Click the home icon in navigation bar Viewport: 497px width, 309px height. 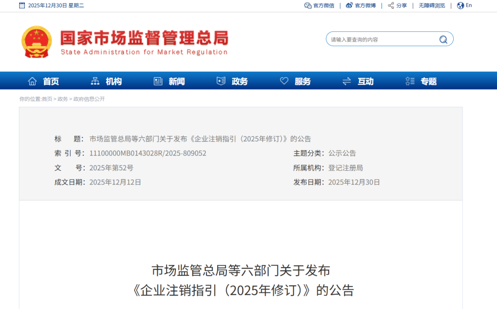pos(32,81)
